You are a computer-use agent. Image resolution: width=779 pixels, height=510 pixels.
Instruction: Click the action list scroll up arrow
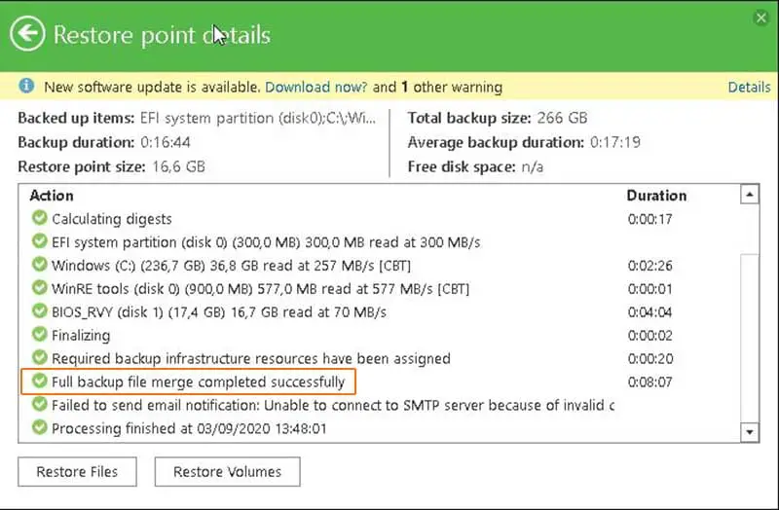coord(749,194)
